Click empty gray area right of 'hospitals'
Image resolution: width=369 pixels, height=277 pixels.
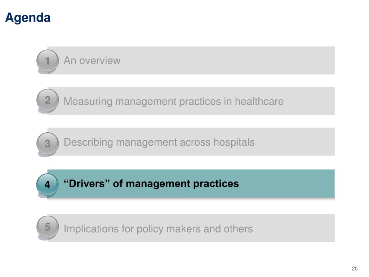(294, 142)
